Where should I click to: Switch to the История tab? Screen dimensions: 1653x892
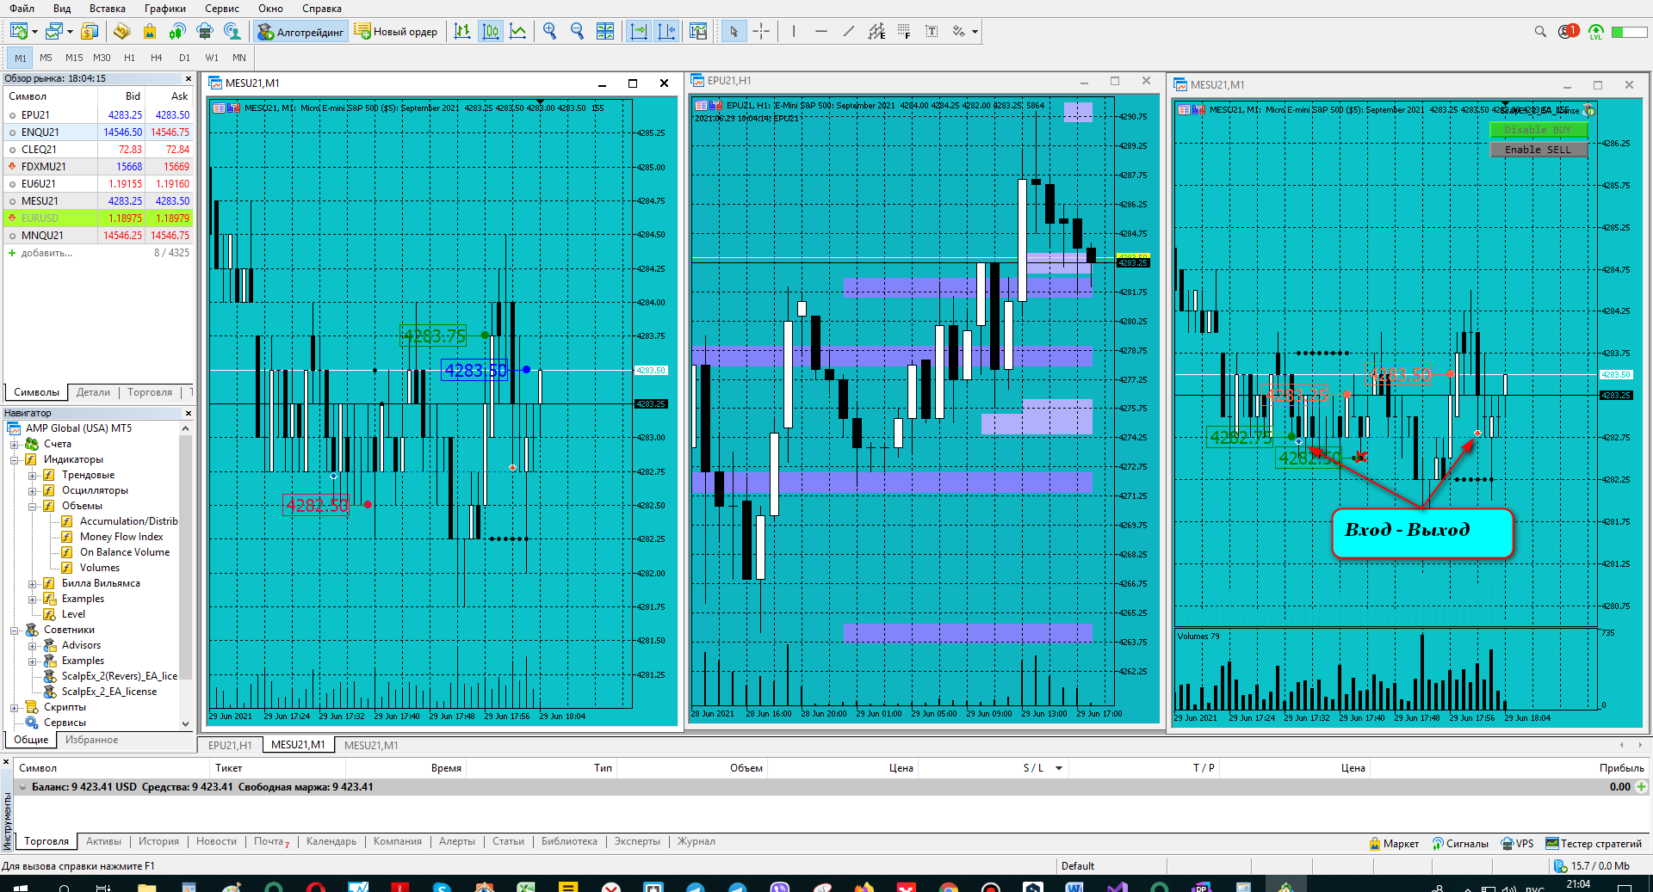click(158, 842)
